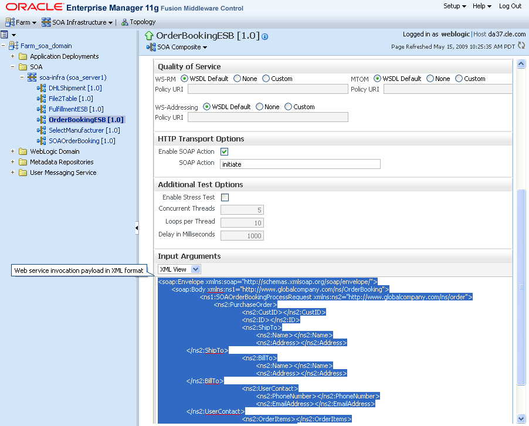Click the Concurrent Threads field
Image resolution: width=529 pixels, height=426 pixels.
tap(242, 209)
